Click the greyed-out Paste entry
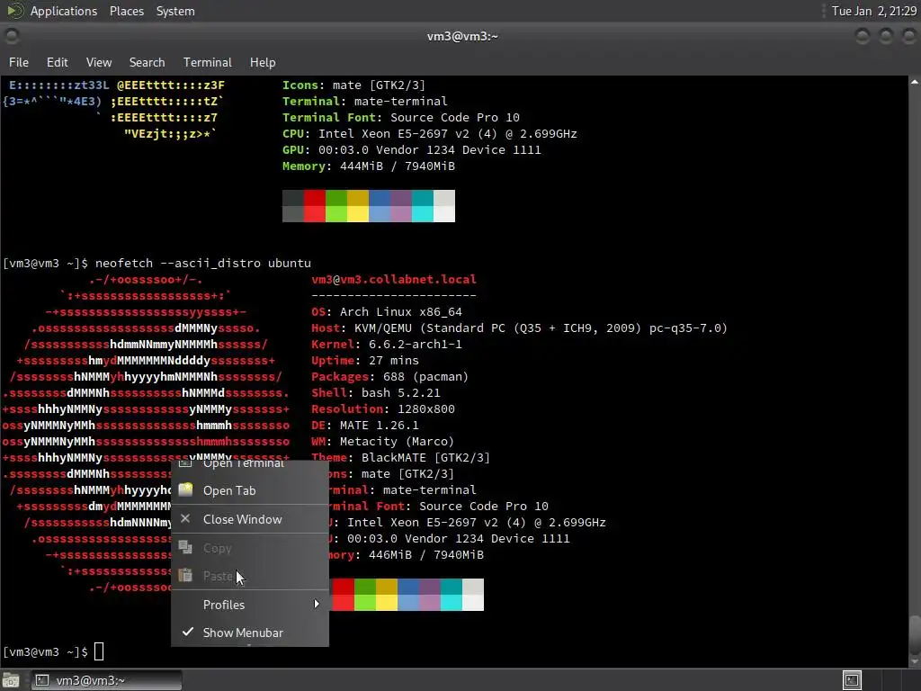The image size is (921, 691). pyautogui.click(x=250, y=576)
